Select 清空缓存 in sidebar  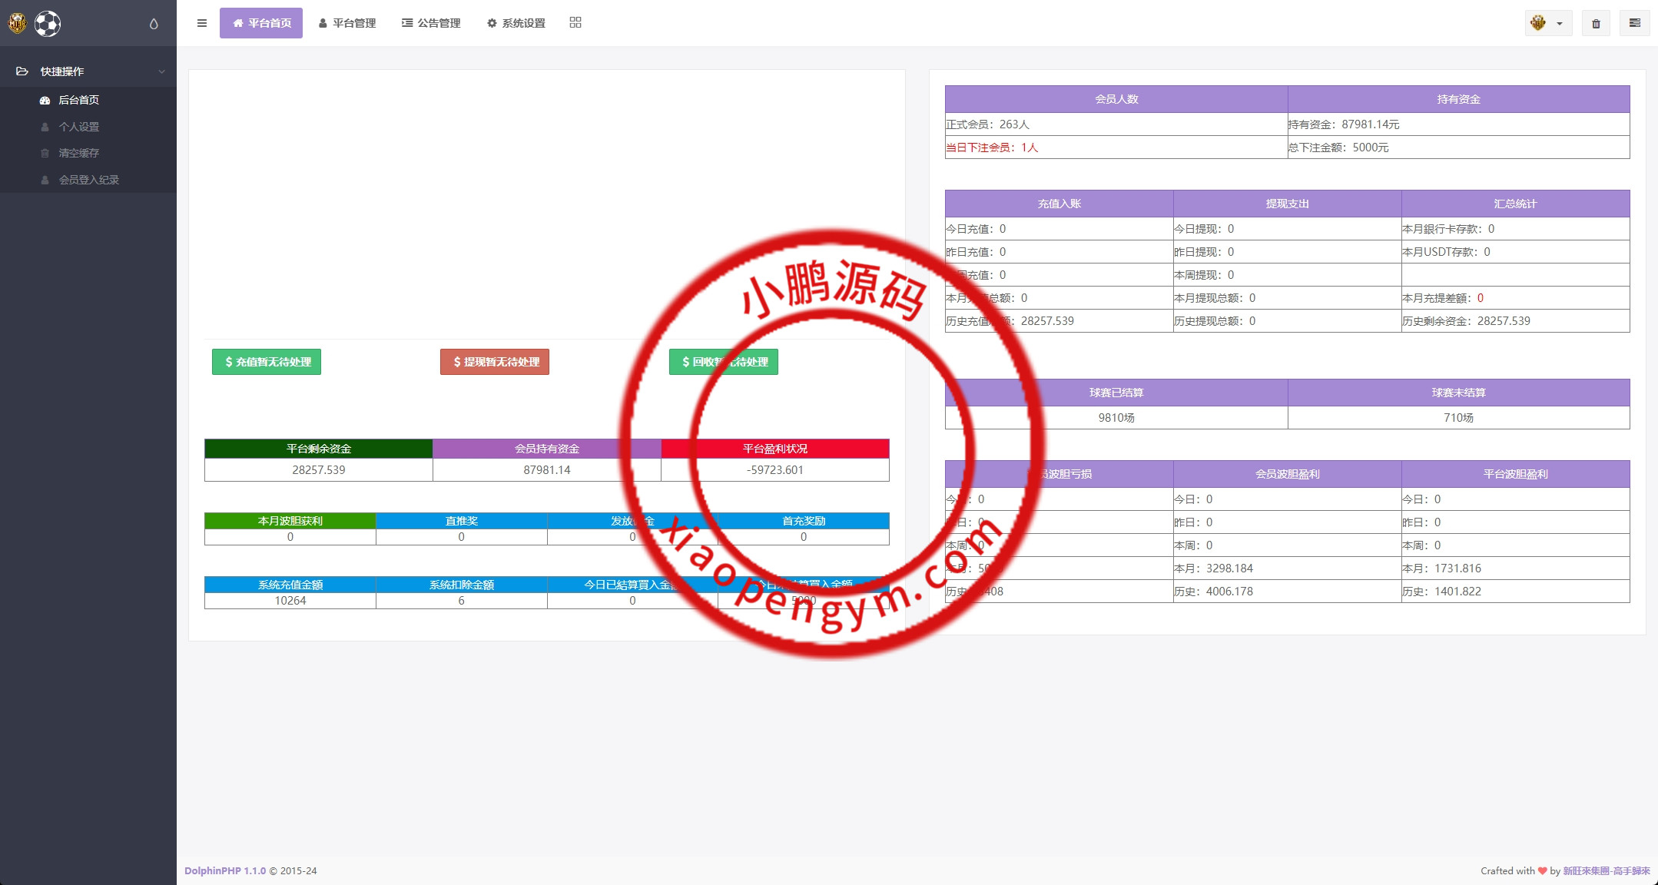[78, 153]
